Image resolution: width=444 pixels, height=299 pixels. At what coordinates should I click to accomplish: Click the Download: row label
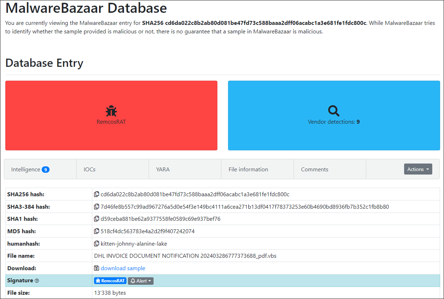[x=21, y=268]
